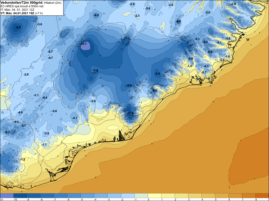Select the -6.8 temperature value
The width and height of the screenshot is (269, 201).
pos(154,91)
